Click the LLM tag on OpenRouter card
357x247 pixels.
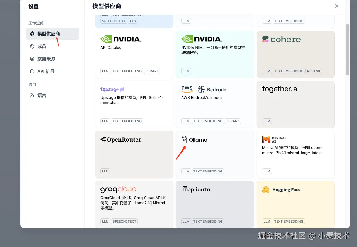coord(105,171)
